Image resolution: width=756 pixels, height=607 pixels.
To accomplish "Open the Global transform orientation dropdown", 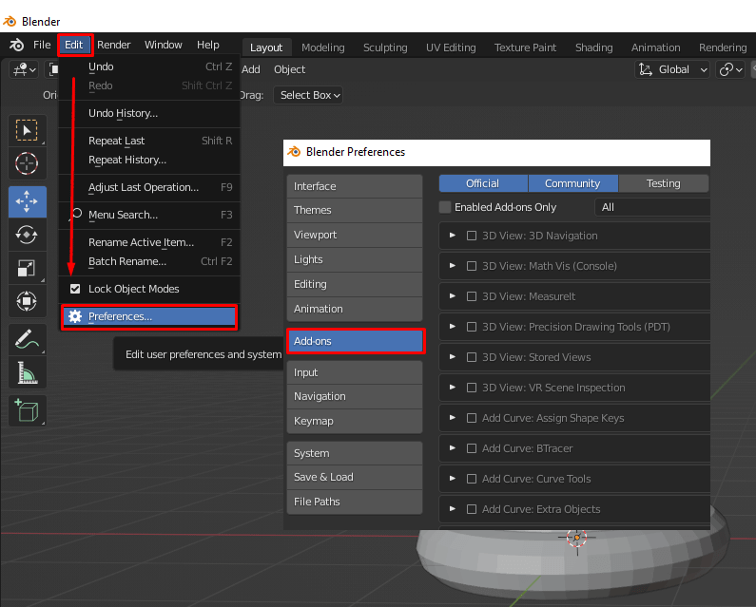I will point(673,69).
